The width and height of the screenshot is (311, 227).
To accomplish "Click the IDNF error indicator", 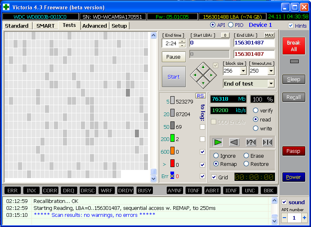I will [x=231, y=190].
